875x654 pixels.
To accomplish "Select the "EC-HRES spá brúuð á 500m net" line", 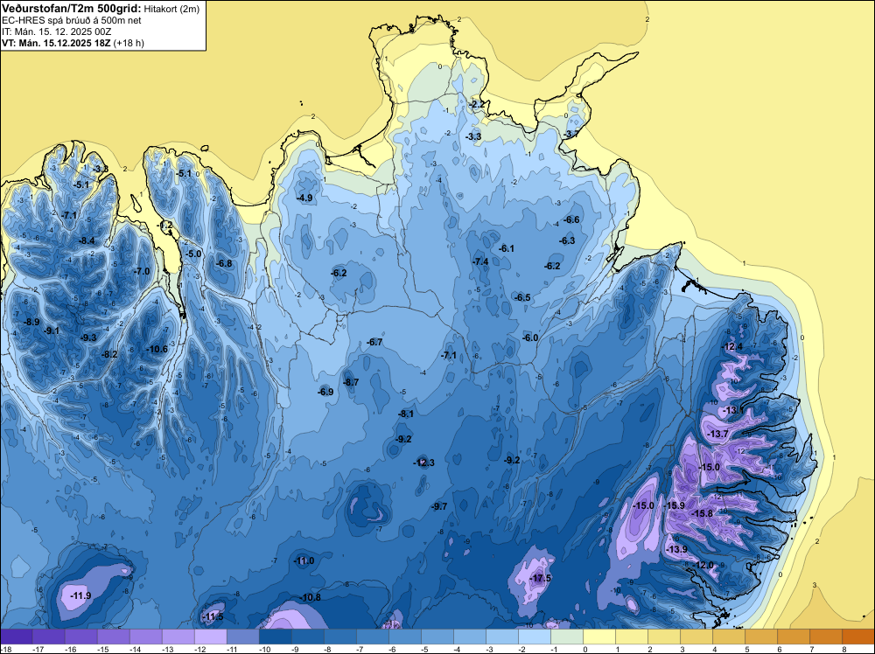I will click(72, 20).
